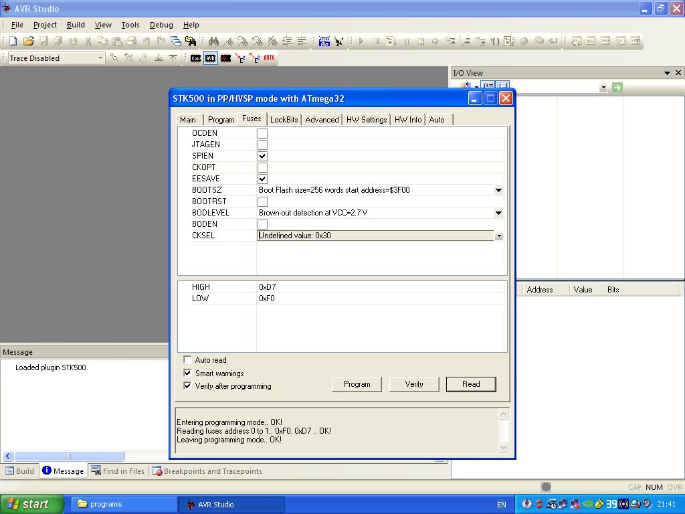This screenshot has height=514, width=685.
Task: Open the window list toolbar icon
Action: click(x=176, y=41)
